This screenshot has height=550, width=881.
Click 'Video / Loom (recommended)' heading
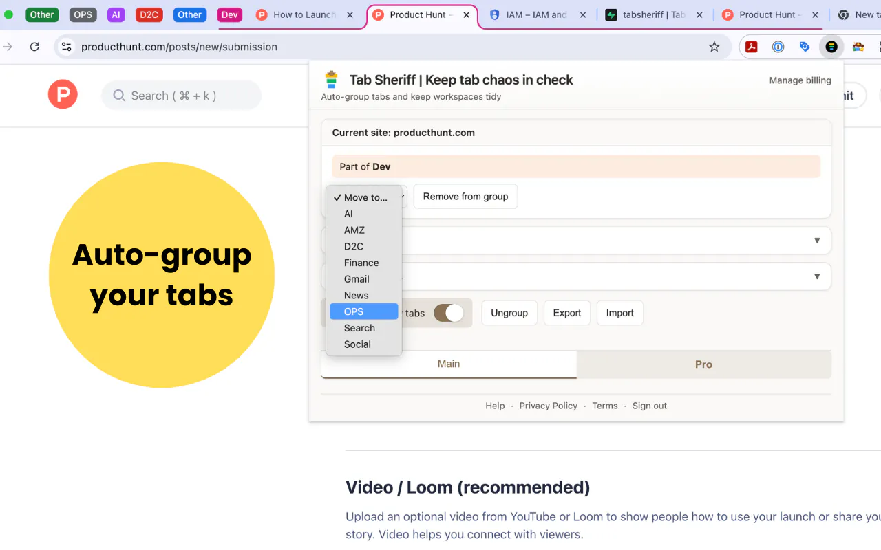[x=467, y=487]
